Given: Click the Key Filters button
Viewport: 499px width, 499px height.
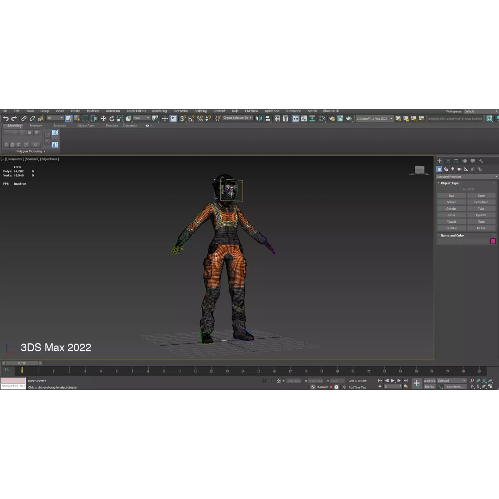Looking at the screenshot, I should [x=455, y=387].
